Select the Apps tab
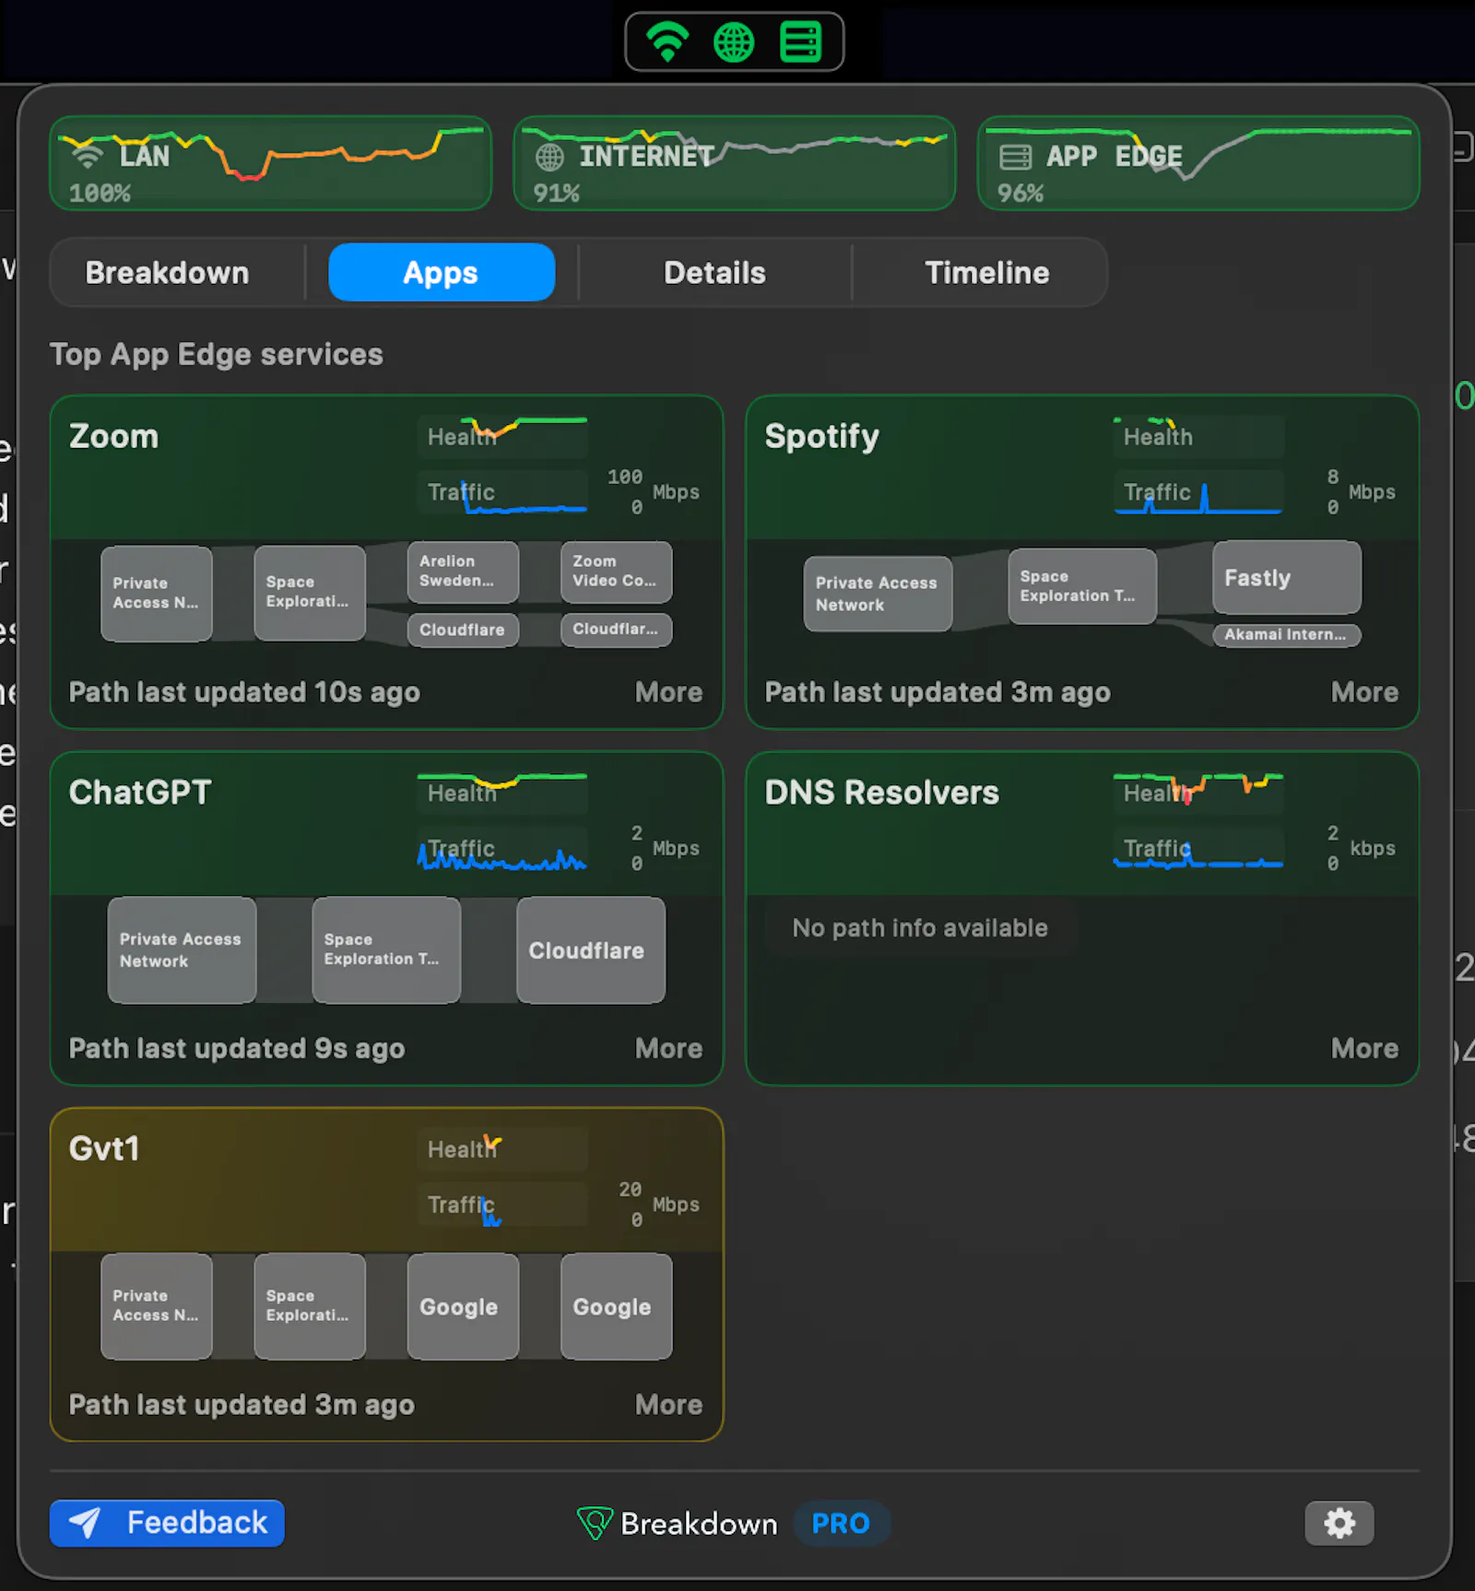This screenshot has width=1475, height=1591. click(x=442, y=273)
